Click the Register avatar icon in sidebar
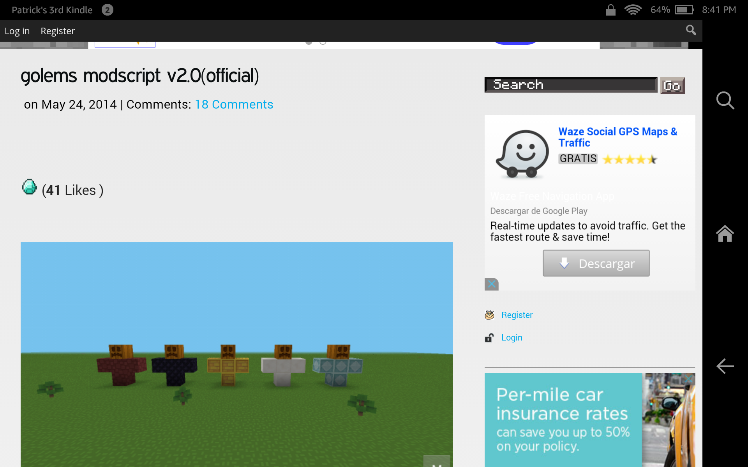 point(489,315)
